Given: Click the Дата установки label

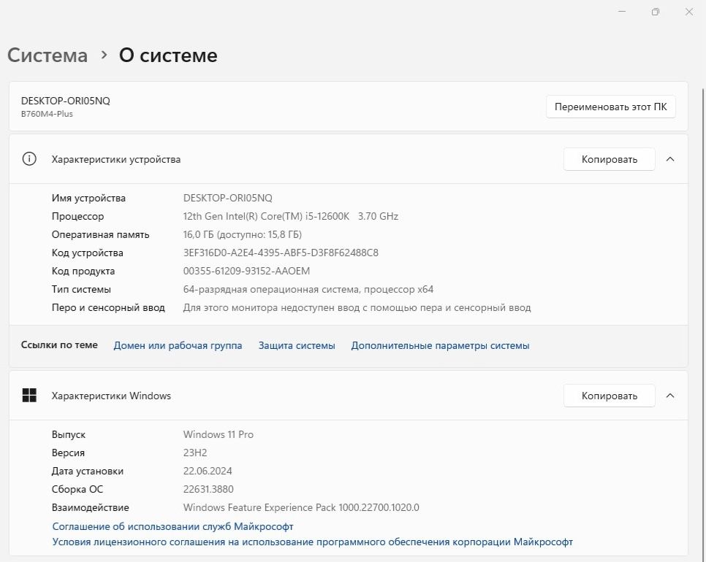Looking at the screenshot, I should pyautogui.click(x=88, y=471).
